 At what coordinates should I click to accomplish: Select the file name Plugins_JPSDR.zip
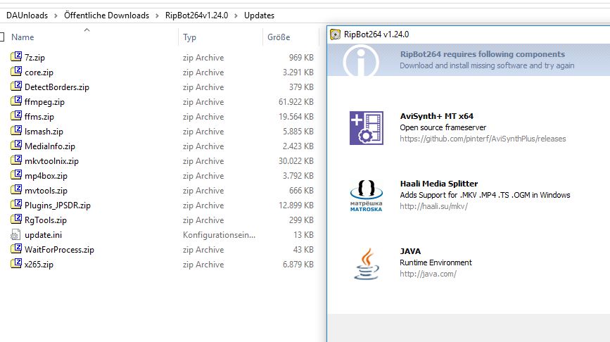[58, 205]
